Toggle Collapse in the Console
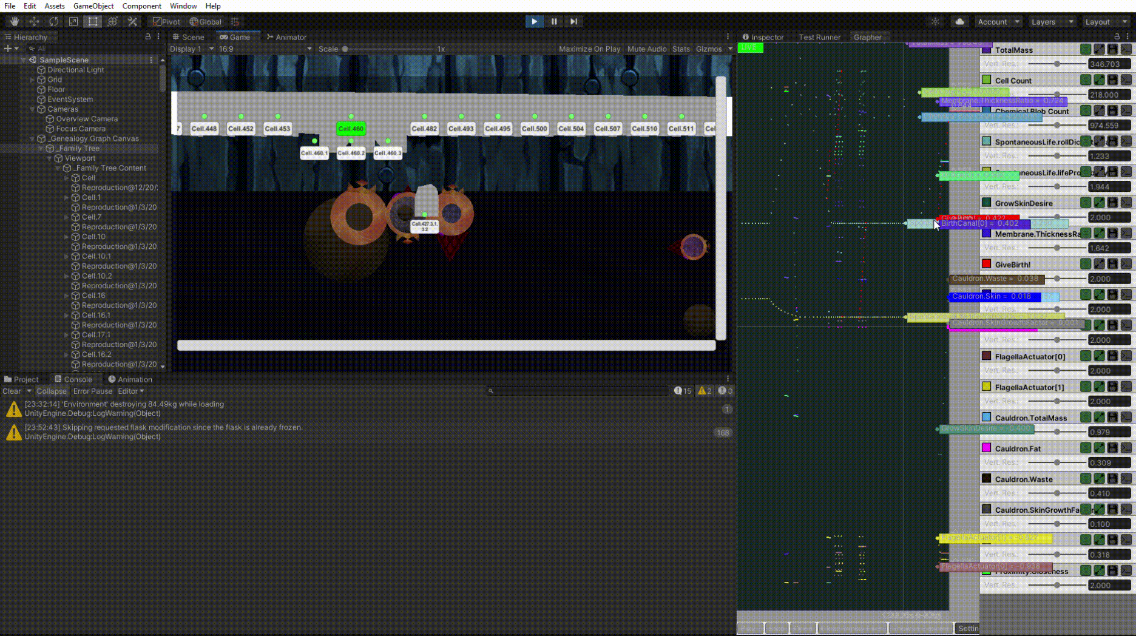The width and height of the screenshot is (1136, 636). [51, 391]
